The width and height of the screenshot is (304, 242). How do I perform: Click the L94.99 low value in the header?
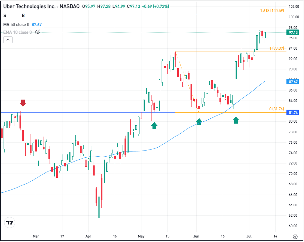point(119,6)
